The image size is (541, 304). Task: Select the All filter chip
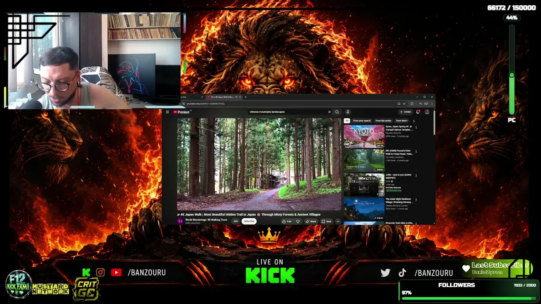(347, 121)
